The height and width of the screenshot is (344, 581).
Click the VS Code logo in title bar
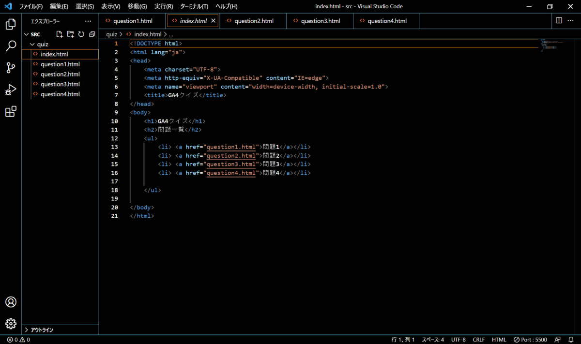(8, 6)
